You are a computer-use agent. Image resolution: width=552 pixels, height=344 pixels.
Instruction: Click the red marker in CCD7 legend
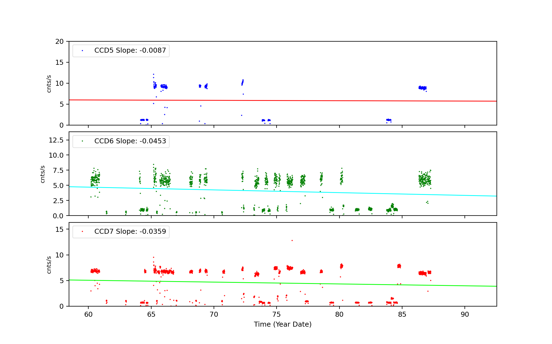pos(82,232)
